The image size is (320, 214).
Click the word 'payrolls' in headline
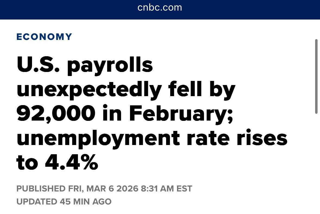[110, 65]
